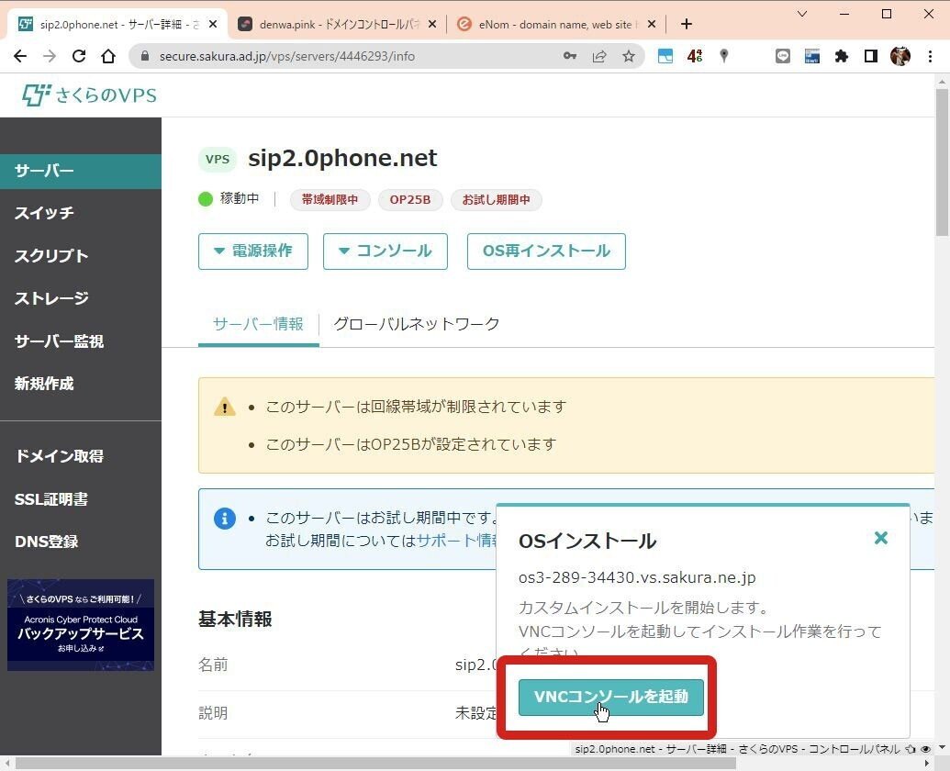Click the blue window extension icon
This screenshot has width=950, height=771.
[665, 56]
